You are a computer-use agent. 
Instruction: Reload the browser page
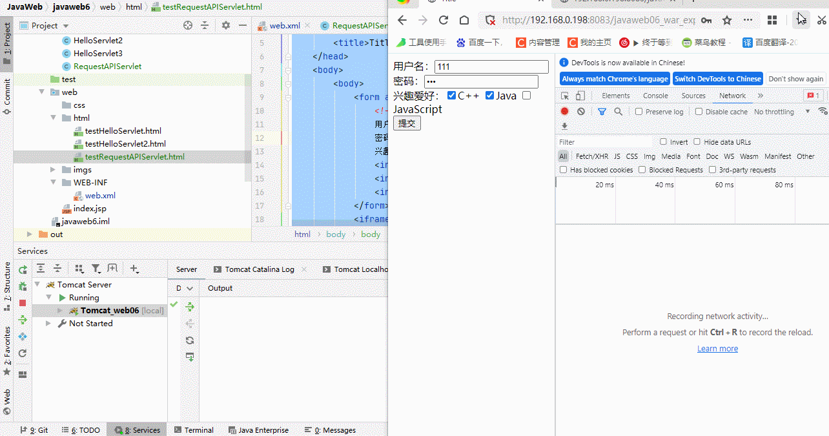click(x=444, y=20)
